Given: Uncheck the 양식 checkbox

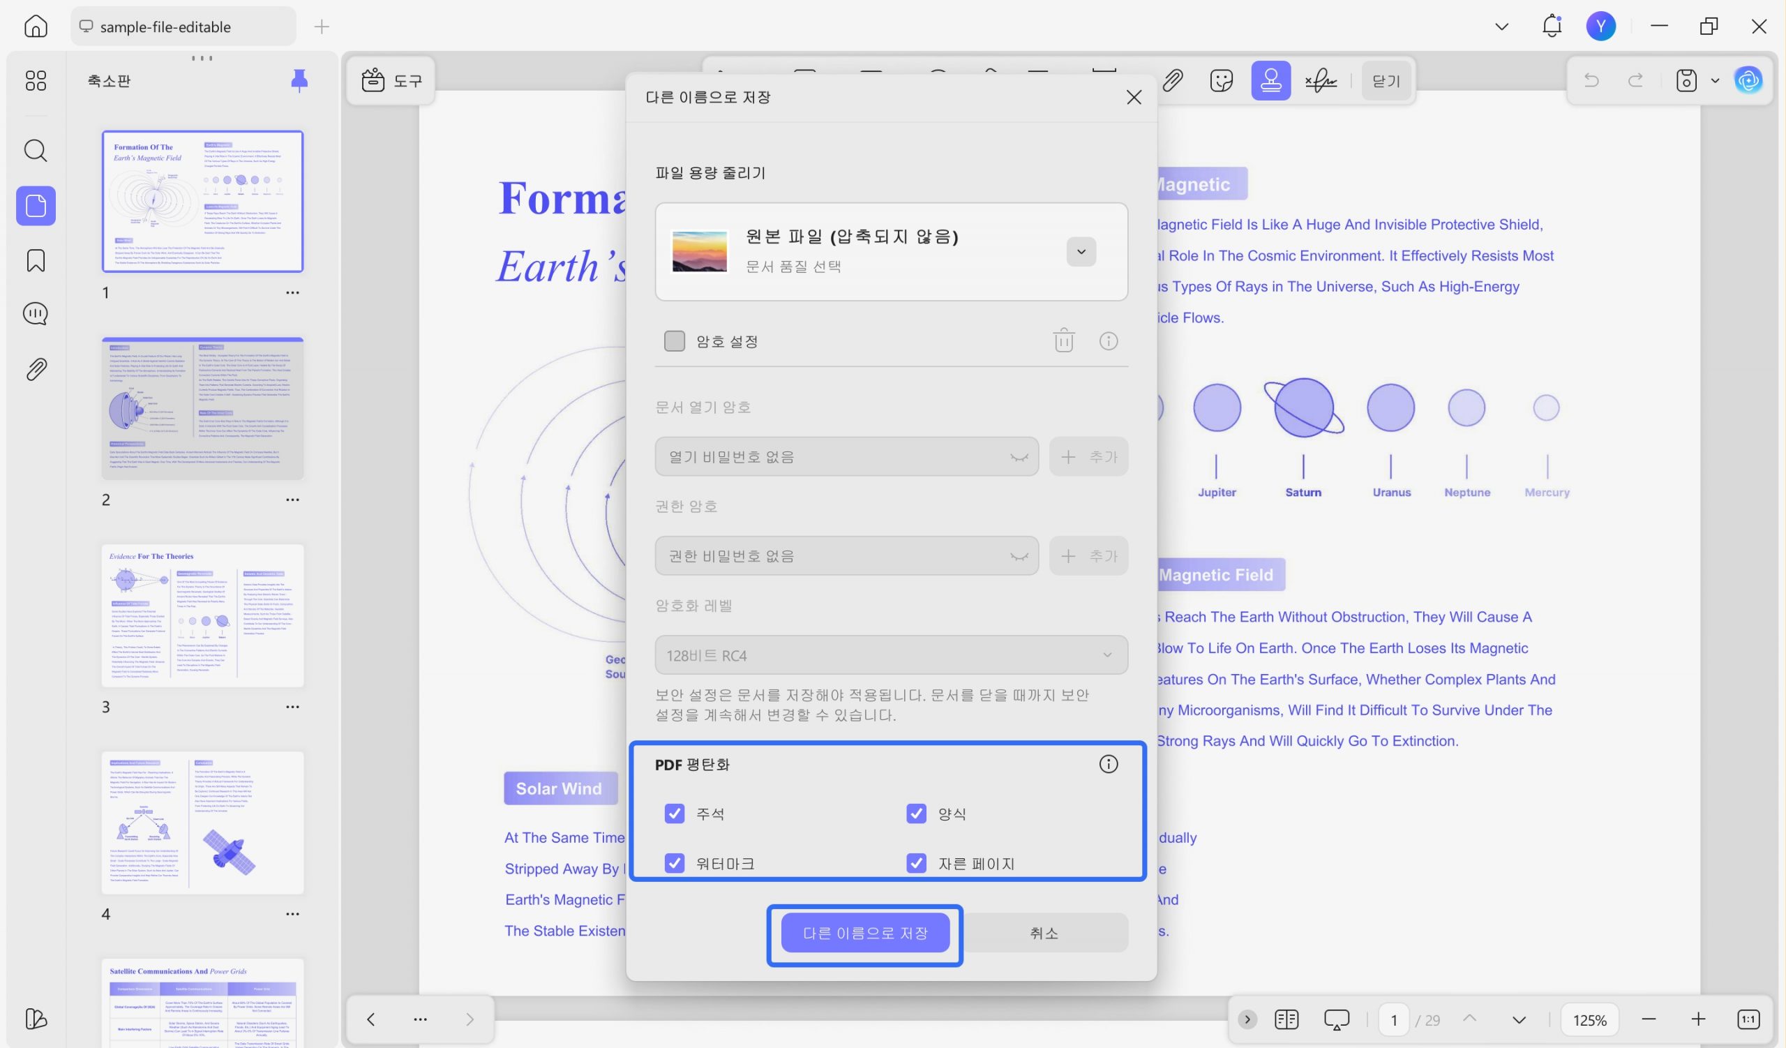Looking at the screenshot, I should tap(916, 813).
